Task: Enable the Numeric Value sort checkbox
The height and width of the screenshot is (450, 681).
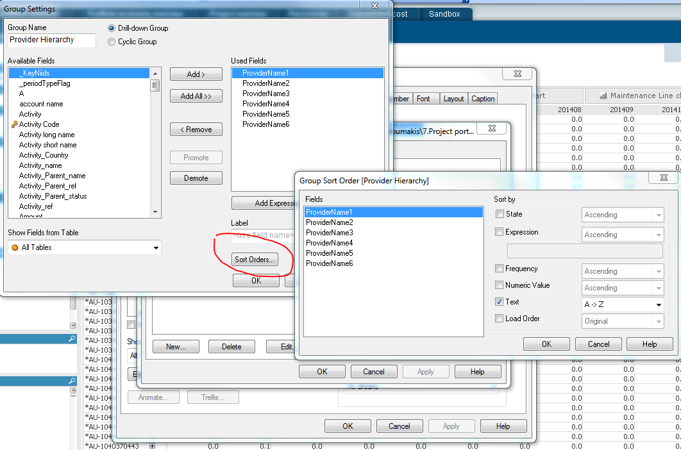Action: click(x=500, y=285)
